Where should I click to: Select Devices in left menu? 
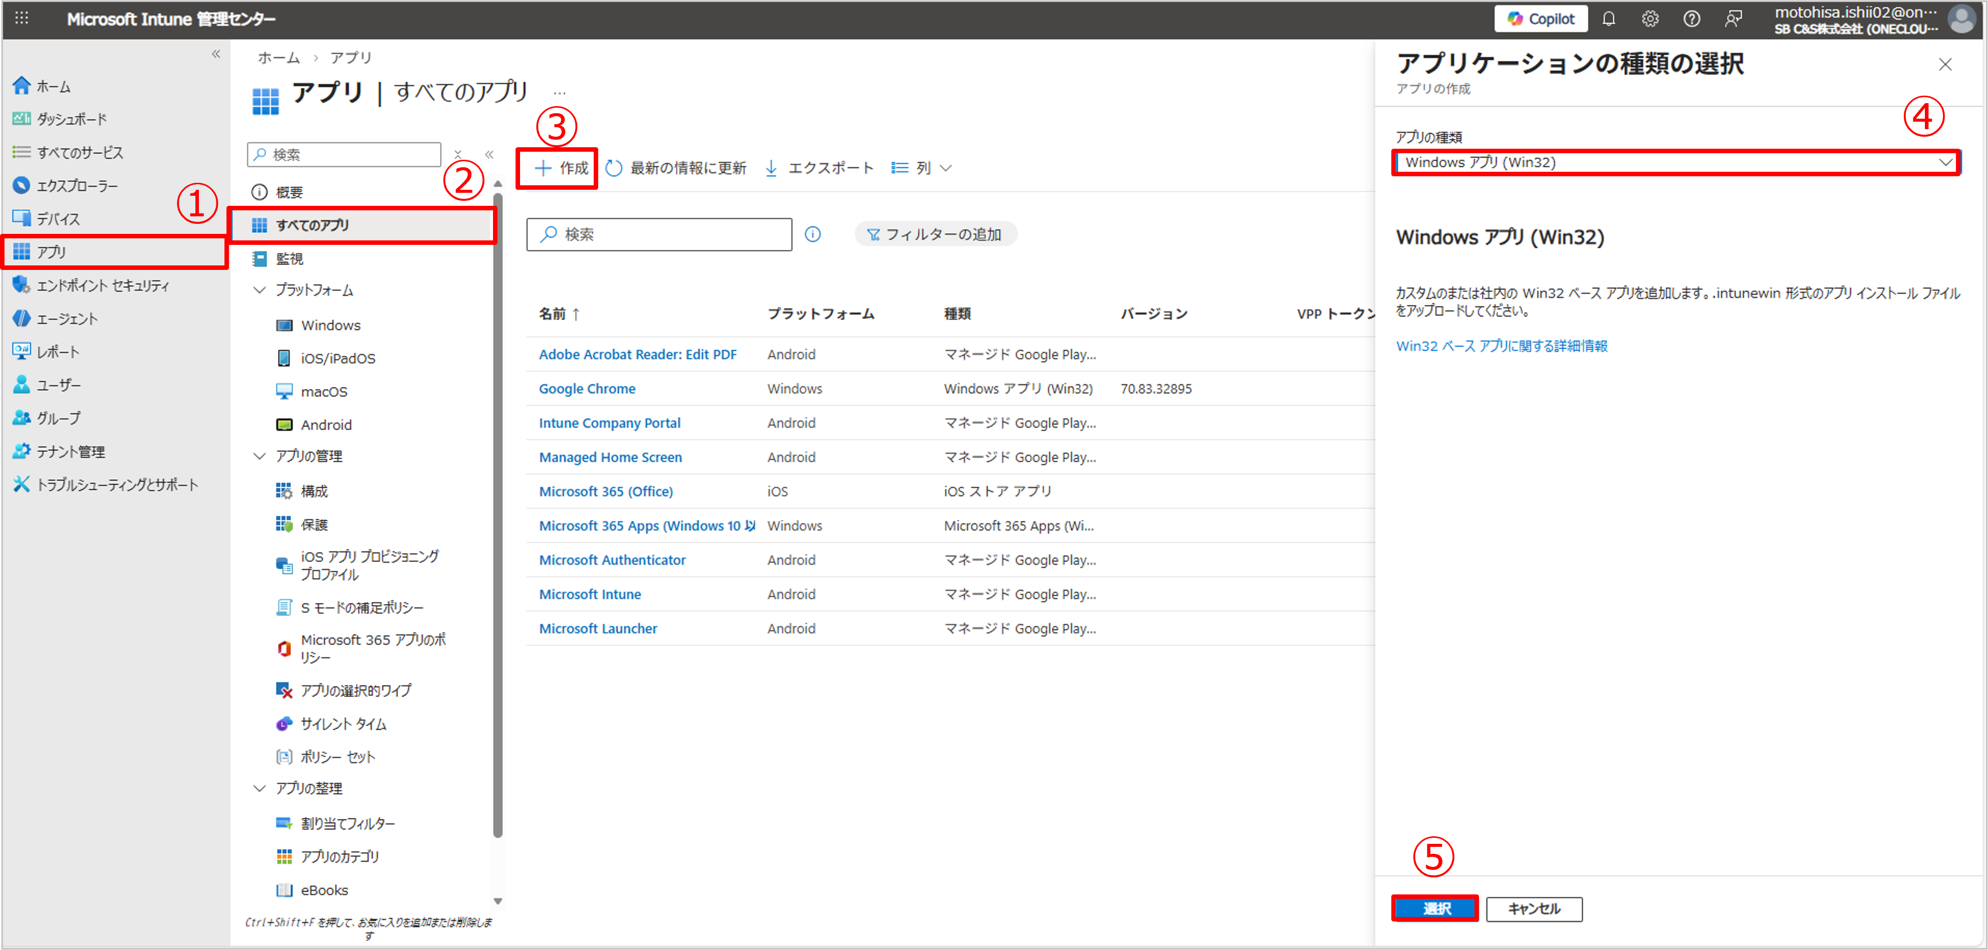point(58,220)
